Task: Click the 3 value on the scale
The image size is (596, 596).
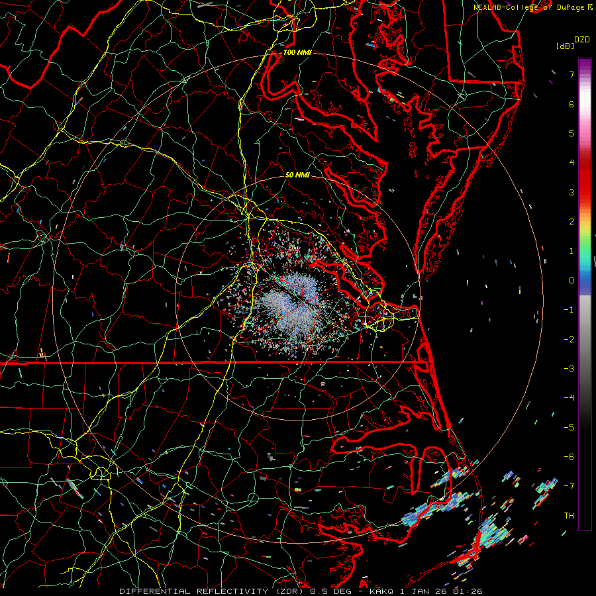Action: click(571, 192)
